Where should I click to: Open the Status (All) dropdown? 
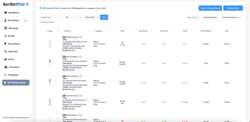coord(91,18)
